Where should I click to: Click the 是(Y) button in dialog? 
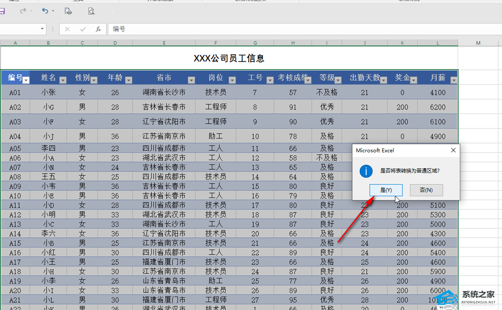point(386,190)
